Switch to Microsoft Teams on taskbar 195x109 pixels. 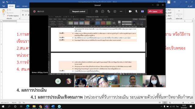point(47,106)
